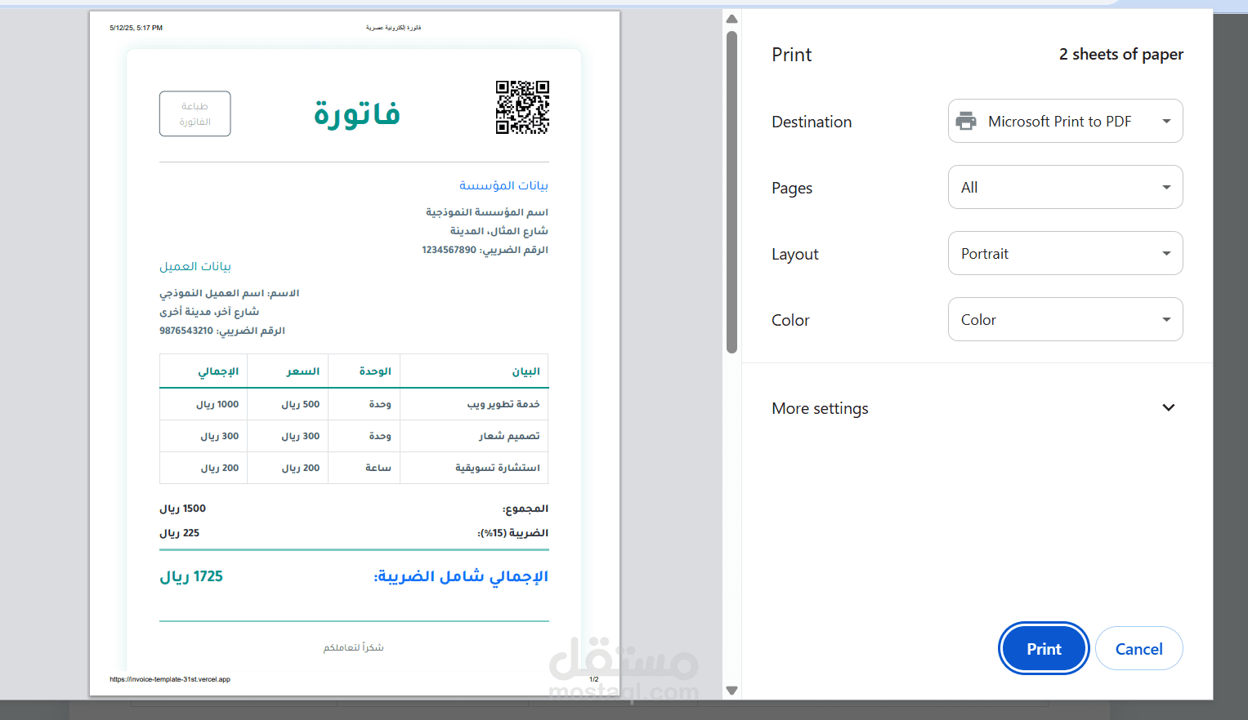1248x720 pixels.
Task: Click the 1/2 page indicator
Action: [x=593, y=678]
